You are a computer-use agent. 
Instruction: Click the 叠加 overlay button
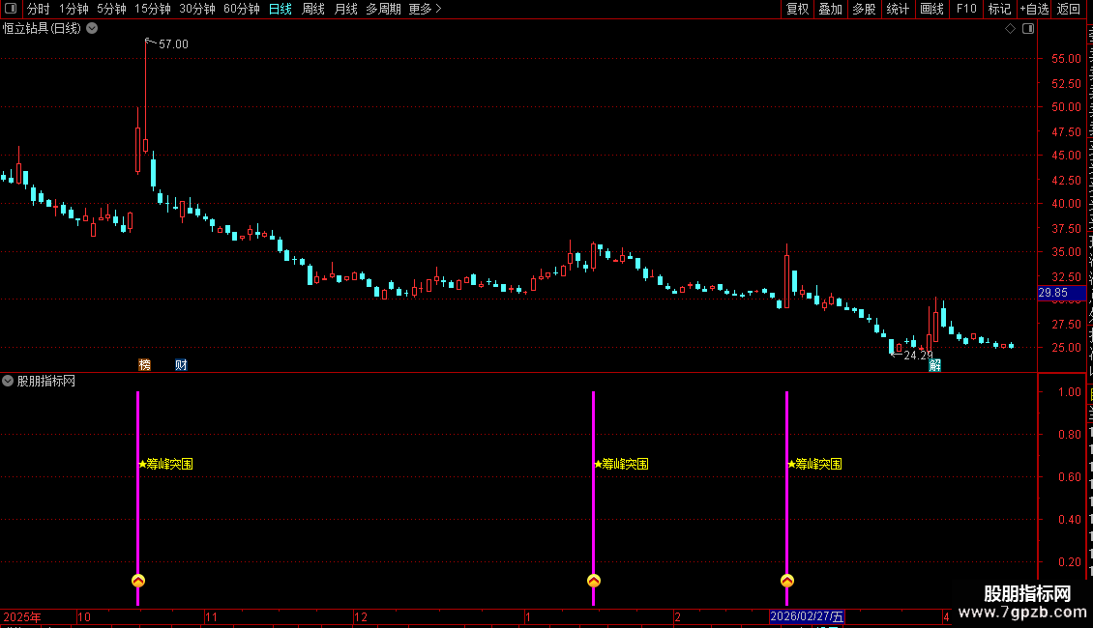(x=830, y=9)
